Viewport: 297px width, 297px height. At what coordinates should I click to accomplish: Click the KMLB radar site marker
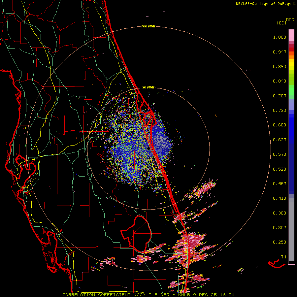click(x=148, y=149)
